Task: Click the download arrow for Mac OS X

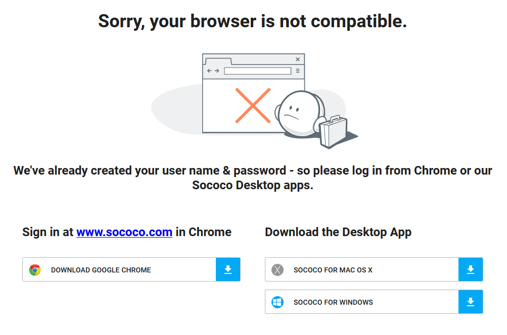Action: click(471, 270)
